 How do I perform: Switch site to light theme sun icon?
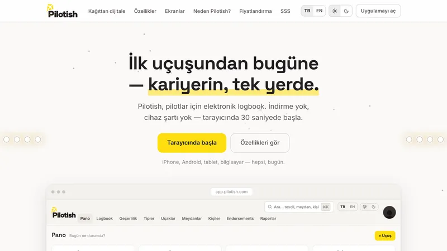pos(335,11)
